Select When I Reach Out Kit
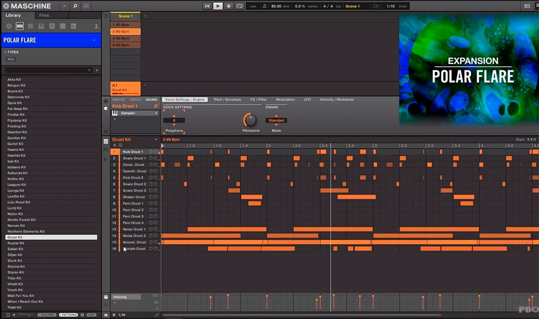 coord(51,302)
